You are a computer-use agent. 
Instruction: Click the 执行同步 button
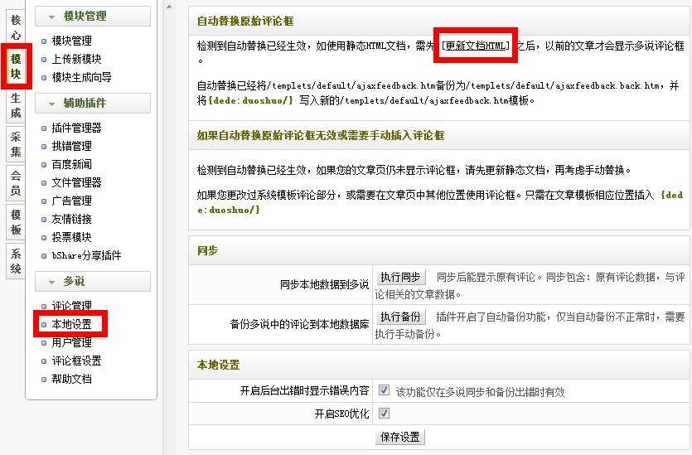click(x=400, y=277)
